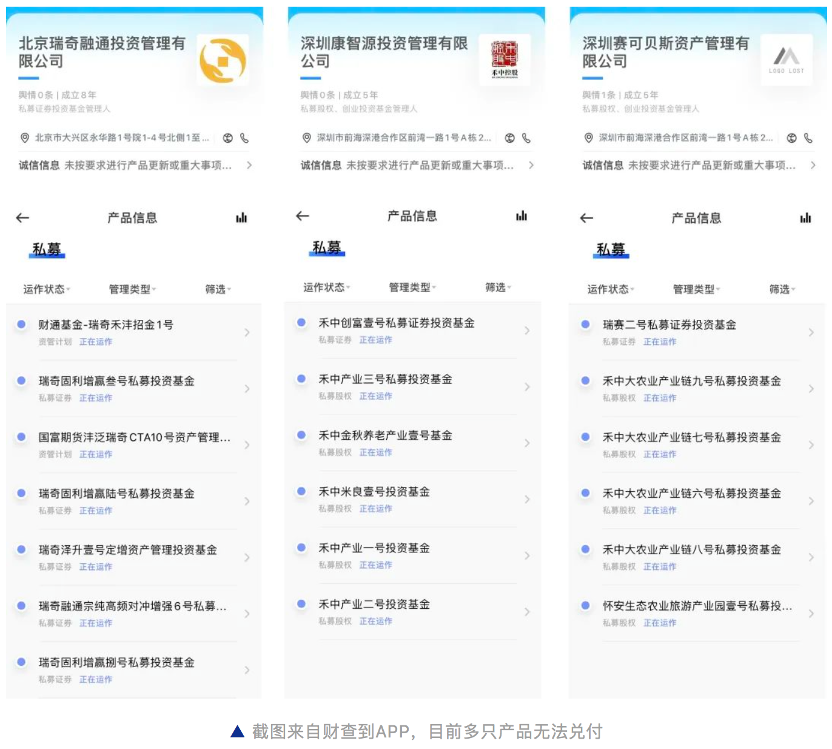Open product 瑞赛二号私募证券投资基金
This screenshot has width=832, height=749.
click(x=697, y=332)
